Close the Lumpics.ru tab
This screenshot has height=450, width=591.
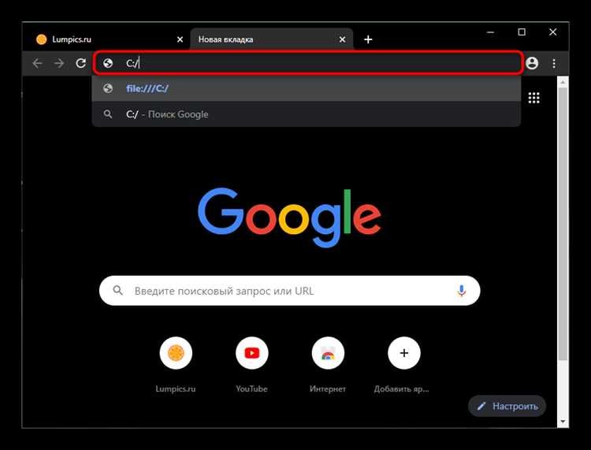pyautogui.click(x=180, y=39)
